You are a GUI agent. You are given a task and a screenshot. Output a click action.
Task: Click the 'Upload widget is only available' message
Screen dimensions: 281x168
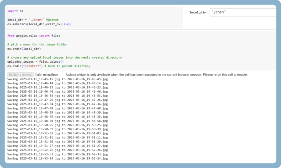pos(157,75)
